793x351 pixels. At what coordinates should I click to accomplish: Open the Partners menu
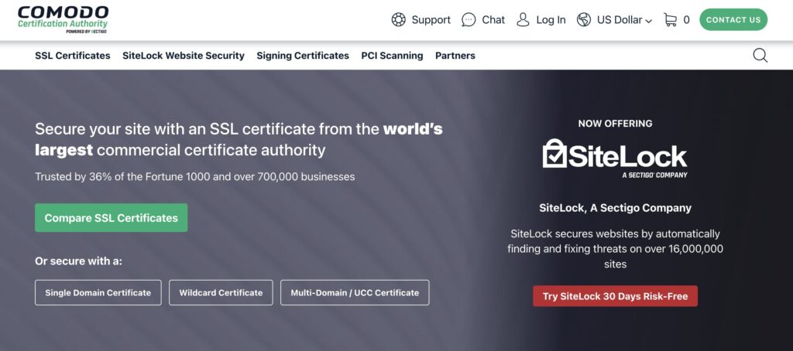point(455,56)
